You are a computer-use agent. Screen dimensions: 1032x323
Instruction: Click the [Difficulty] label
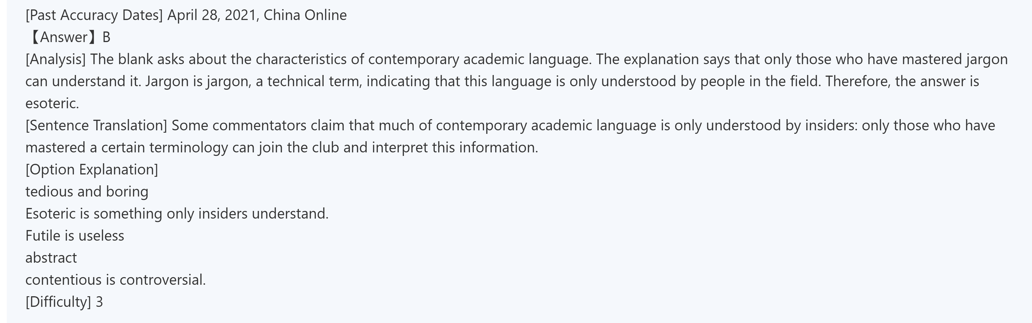[59, 302]
